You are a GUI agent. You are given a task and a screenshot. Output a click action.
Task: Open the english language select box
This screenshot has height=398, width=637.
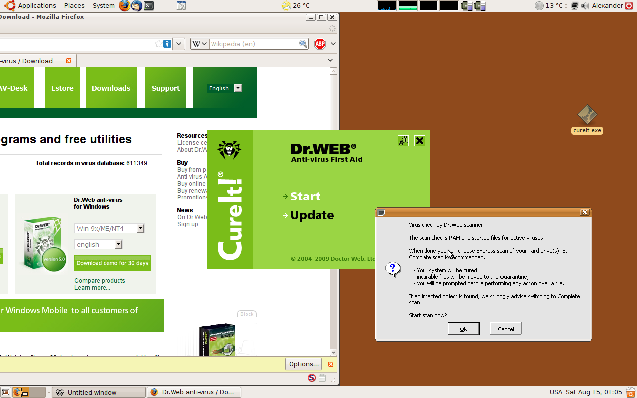coord(98,244)
